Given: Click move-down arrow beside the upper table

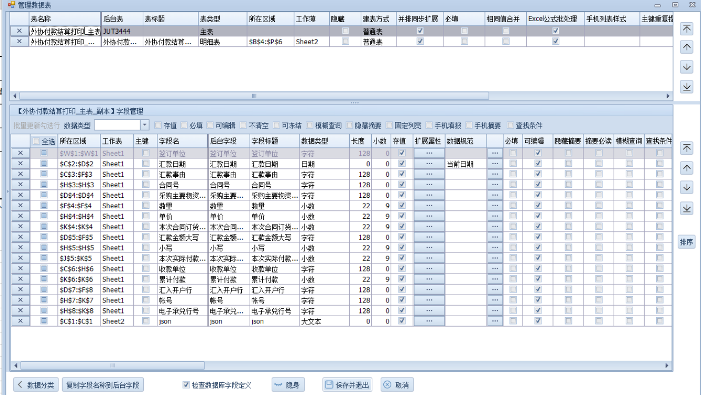Looking at the screenshot, I should pos(686,67).
